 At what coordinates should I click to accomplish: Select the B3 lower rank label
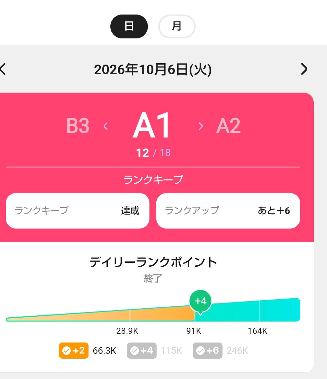click(78, 126)
